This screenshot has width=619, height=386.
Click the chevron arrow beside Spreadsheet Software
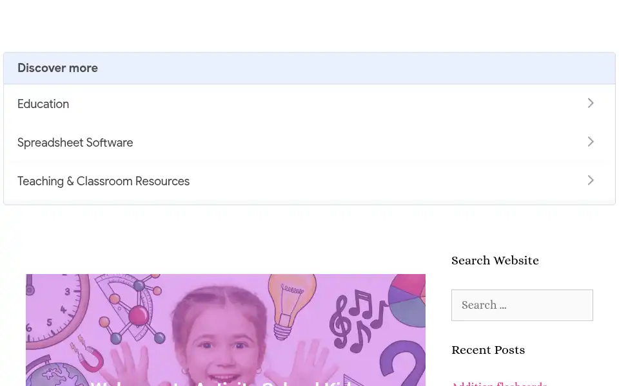point(591,142)
